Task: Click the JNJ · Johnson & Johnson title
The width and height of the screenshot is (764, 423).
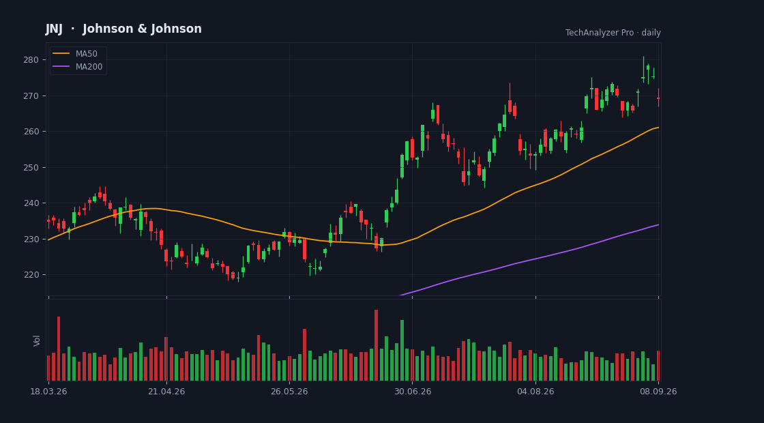Action: tap(123, 29)
